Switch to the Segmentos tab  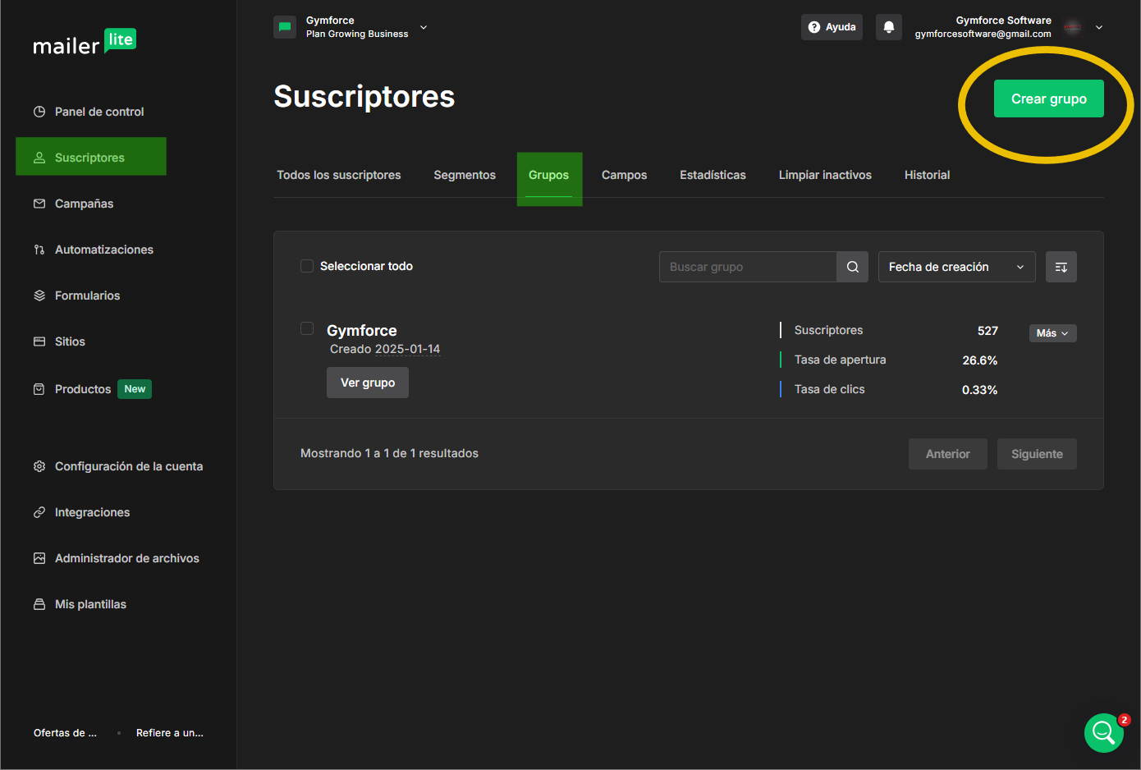point(465,175)
